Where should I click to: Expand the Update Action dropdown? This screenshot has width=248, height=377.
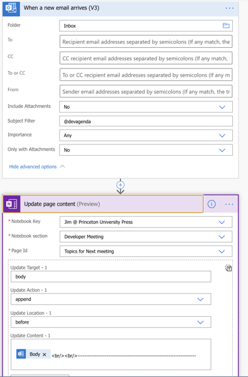point(200,299)
